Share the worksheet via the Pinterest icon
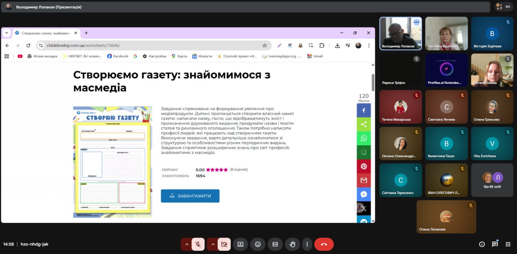 (364, 167)
